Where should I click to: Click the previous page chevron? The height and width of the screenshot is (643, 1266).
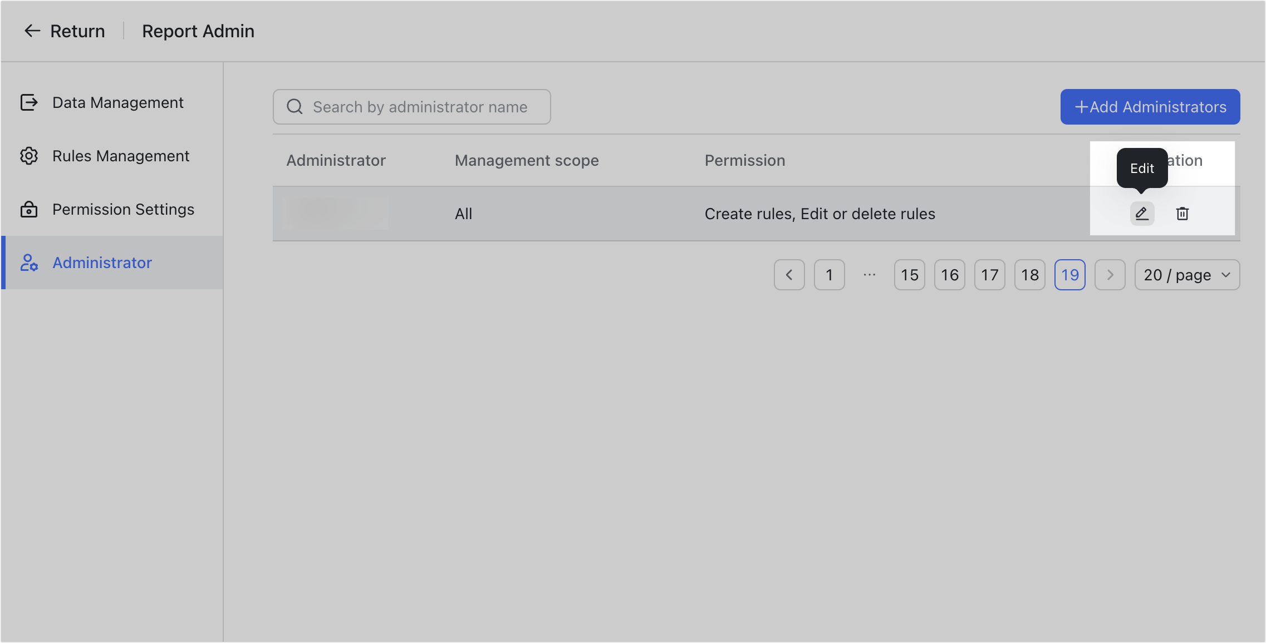tap(789, 274)
